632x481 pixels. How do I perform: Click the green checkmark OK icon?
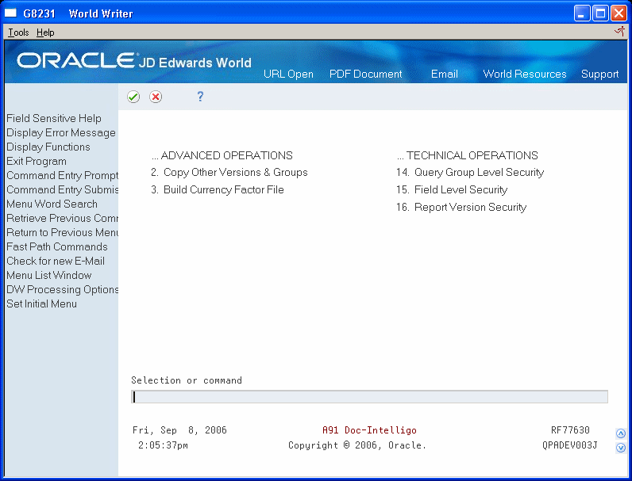click(133, 97)
